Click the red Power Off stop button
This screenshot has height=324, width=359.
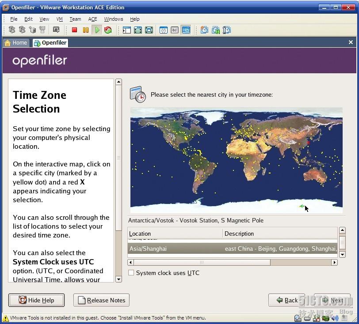74,30
